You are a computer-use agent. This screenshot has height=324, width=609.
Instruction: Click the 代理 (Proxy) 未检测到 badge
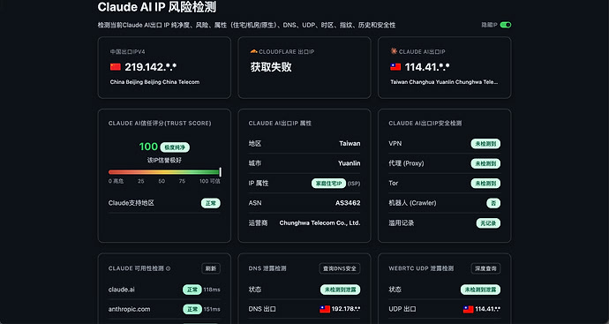pos(485,163)
